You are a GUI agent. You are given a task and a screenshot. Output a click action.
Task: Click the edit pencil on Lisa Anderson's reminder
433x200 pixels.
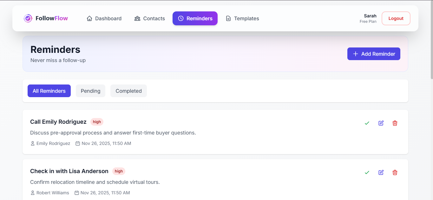[x=381, y=172]
